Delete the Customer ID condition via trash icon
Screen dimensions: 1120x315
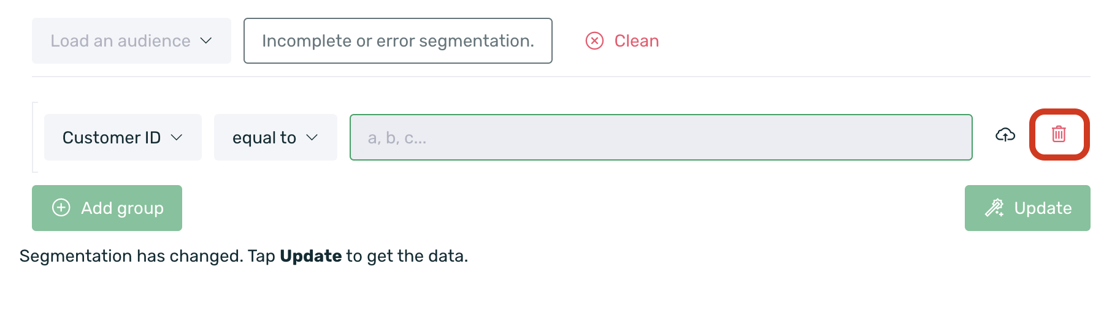[x=1059, y=134]
